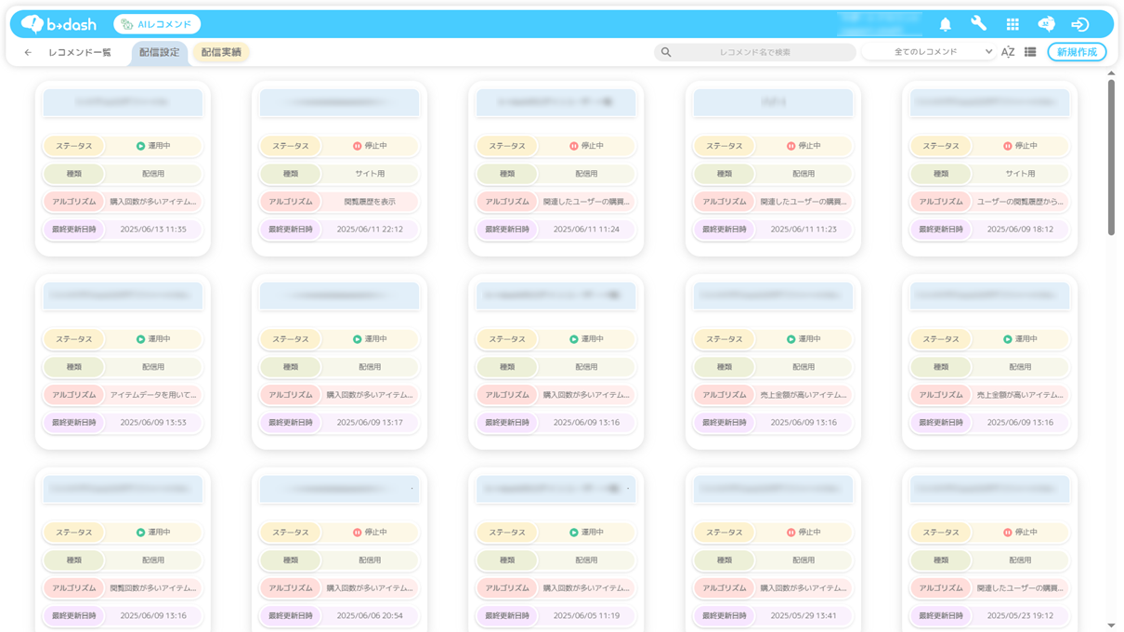This screenshot has width=1124, height=632.
Task: Click the AIレコメンド header button
Action: (x=157, y=24)
